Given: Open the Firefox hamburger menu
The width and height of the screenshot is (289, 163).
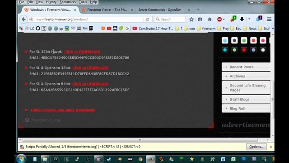Looking at the screenshot, I should pos(269,19).
